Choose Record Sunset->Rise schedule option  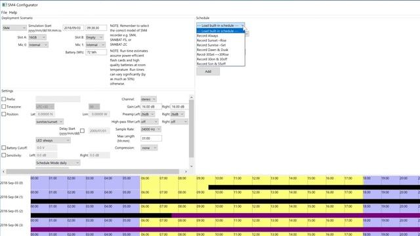click(220, 41)
